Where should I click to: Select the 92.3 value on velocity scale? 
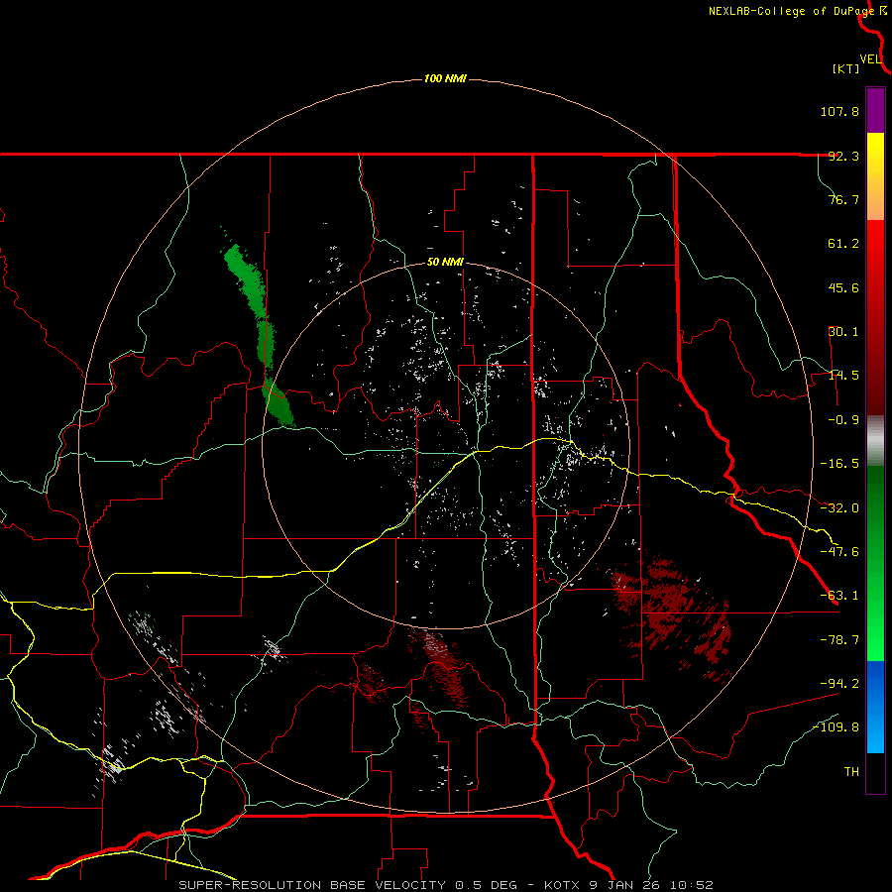[843, 156]
